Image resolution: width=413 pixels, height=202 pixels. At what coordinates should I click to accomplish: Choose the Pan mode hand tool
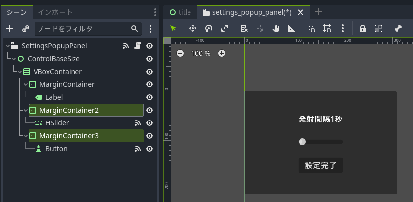tap(275, 28)
